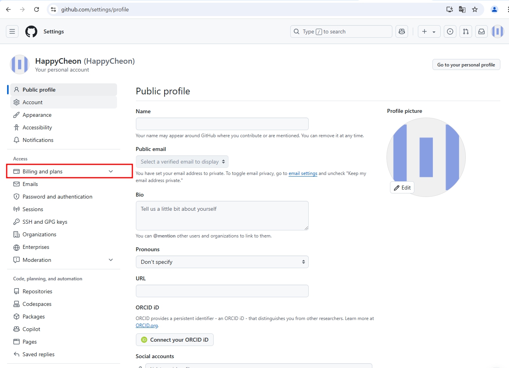Viewport: 509px width, 368px height.
Task: Click Edit on profile picture
Action: point(402,188)
